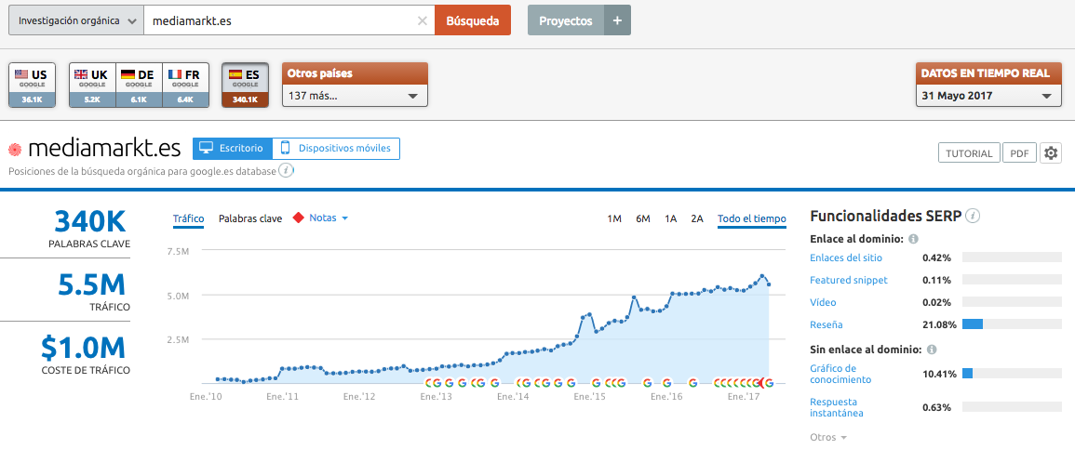
Task: Click the mediamarkt.es domain favicon
Action: click(15, 149)
